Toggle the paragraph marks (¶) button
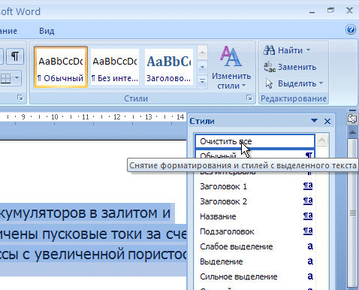 pyautogui.click(x=15, y=56)
